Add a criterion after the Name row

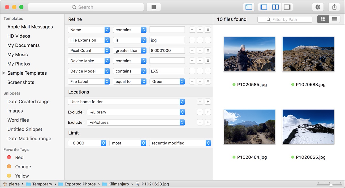(200, 30)
